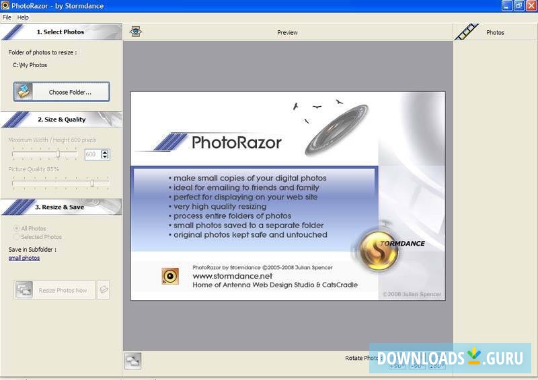Click the eye icon beside Preview

point(136,32)
